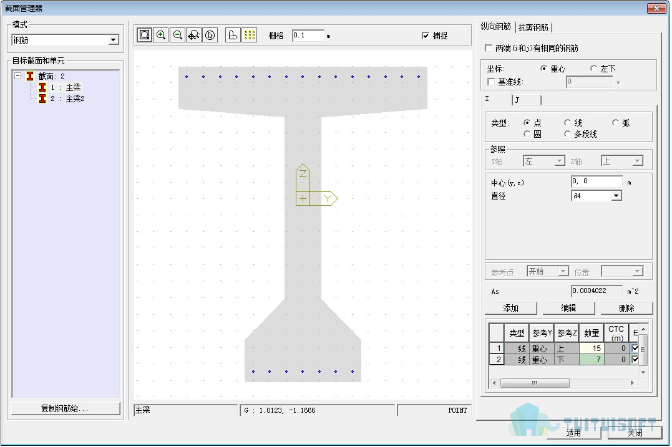Enable 两端(i和j)有相同的钢筋 checkbox

pyautogui.click(x=489, y=48)
